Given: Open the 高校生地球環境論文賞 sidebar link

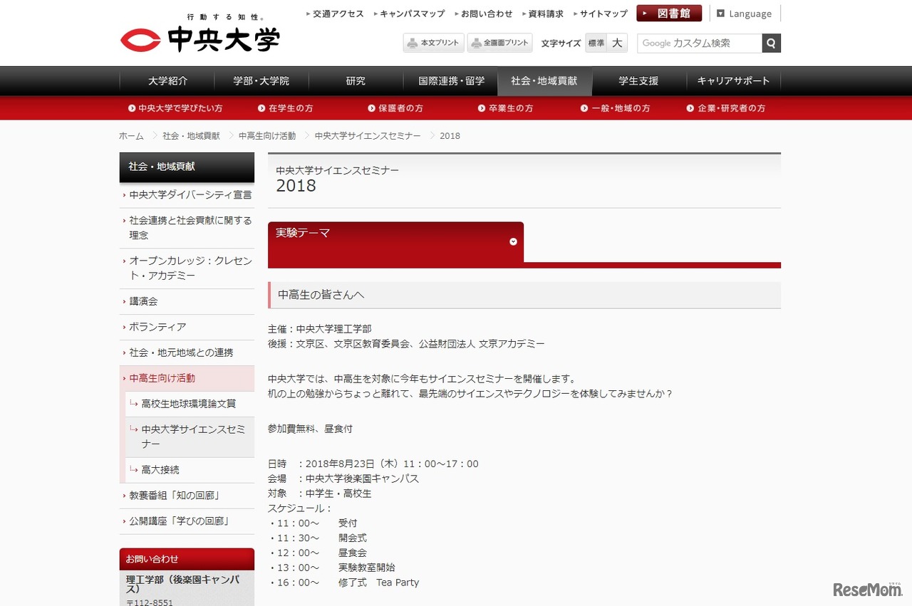Looking at the screenshot, I should click(187, 404).
